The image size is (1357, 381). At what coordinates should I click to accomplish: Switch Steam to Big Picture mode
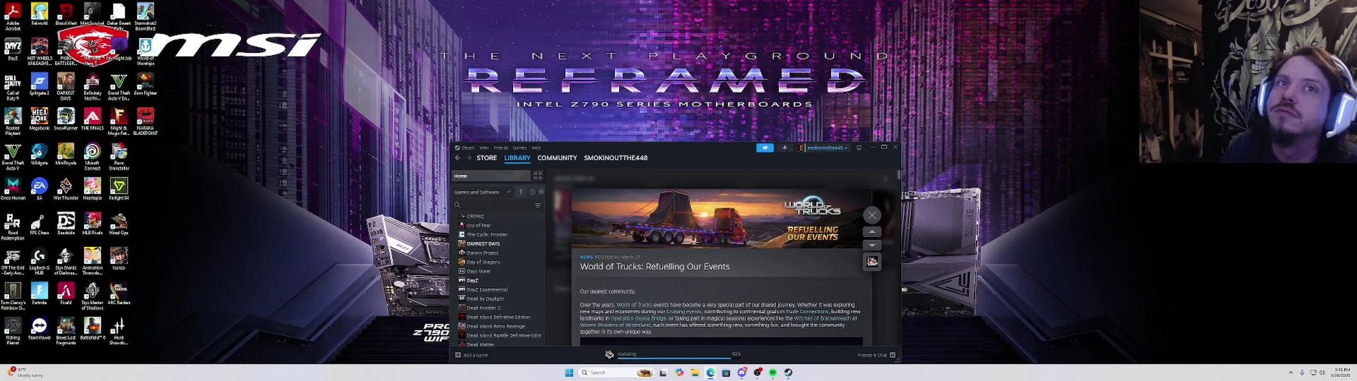pyautogui.click(x=859, y=148)
